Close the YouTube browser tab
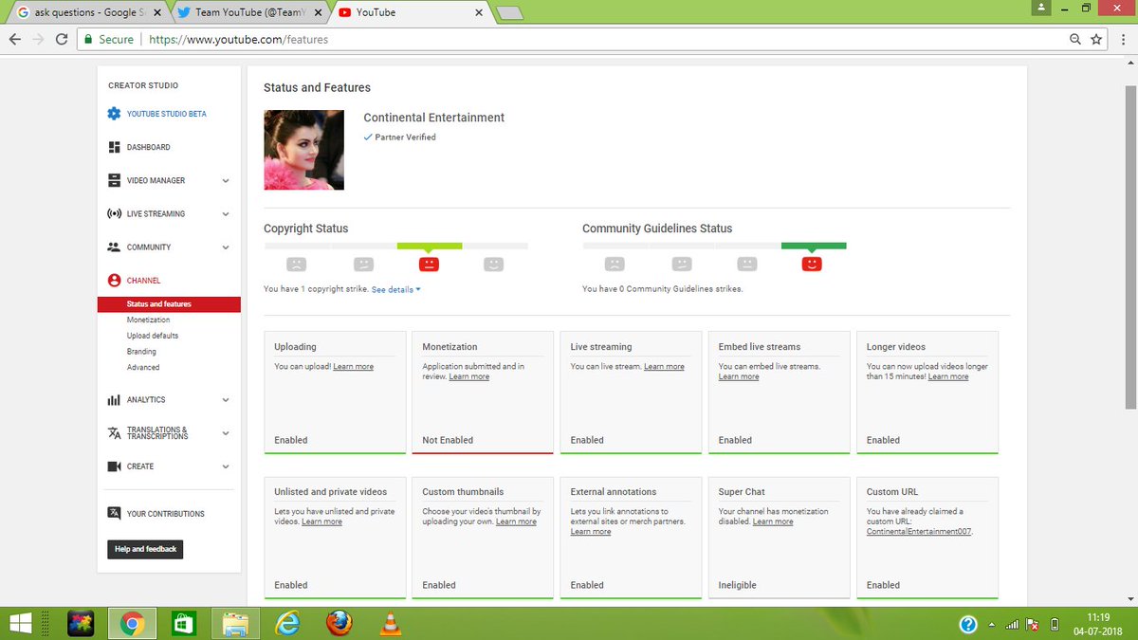 pos(478,13)
